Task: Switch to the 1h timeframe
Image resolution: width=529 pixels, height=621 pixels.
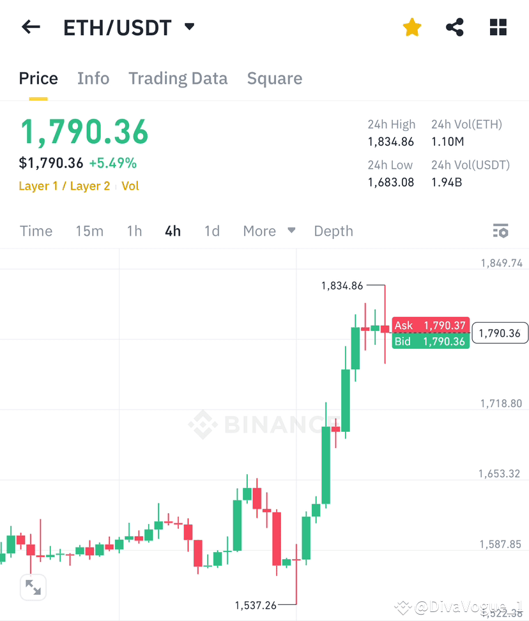Action: coord(134,231)
